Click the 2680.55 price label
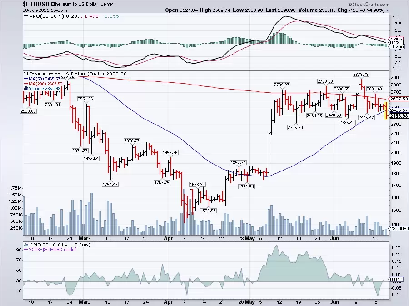The height and width of the screenshot is (306, 409). [342, 89]
